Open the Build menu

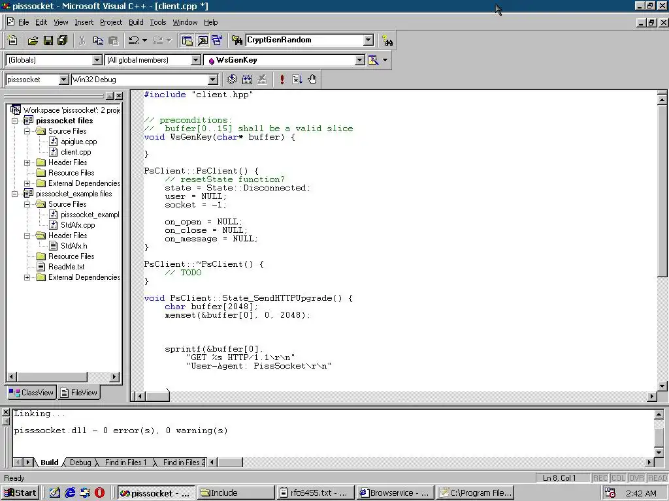[136, 22]
